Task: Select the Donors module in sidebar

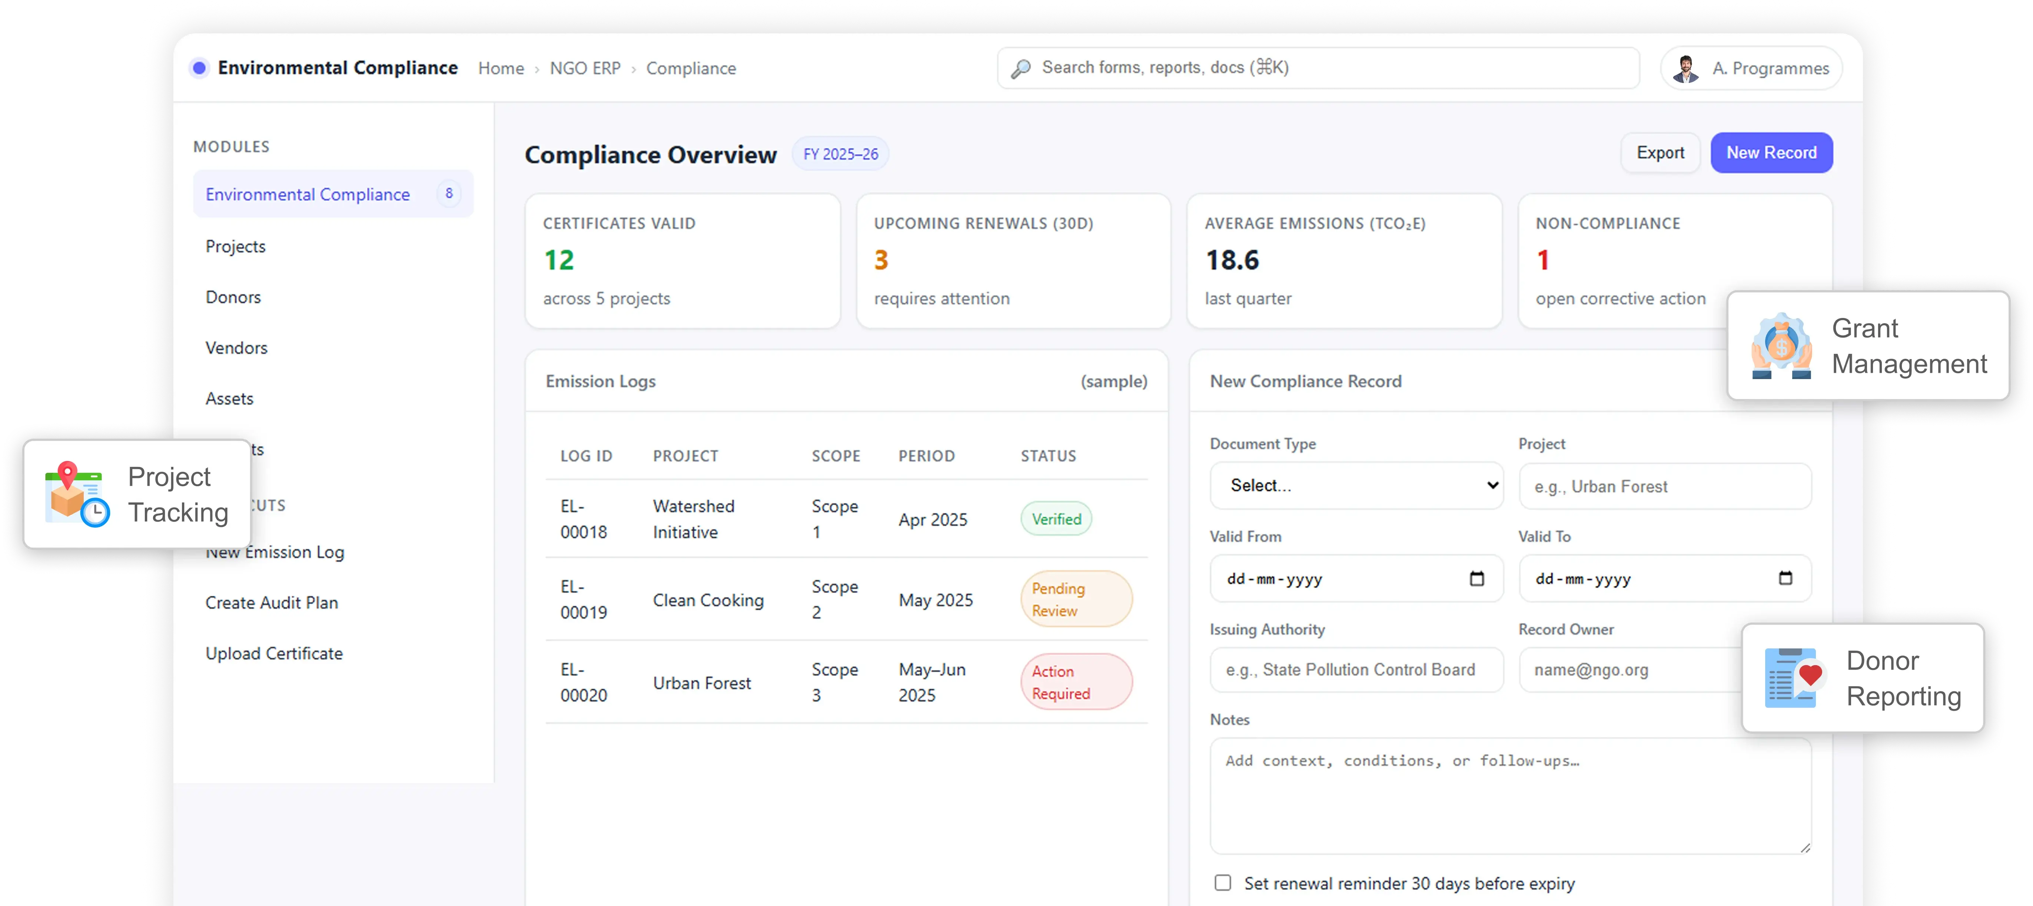Action: coord(233,297)
